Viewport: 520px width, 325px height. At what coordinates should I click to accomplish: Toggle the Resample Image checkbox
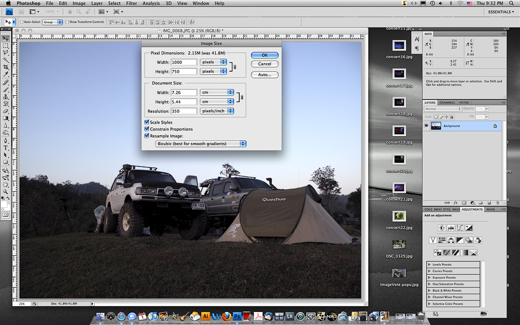147,136
